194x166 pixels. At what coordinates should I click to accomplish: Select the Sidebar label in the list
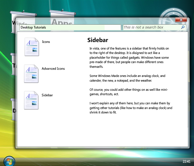coord(47,95)
